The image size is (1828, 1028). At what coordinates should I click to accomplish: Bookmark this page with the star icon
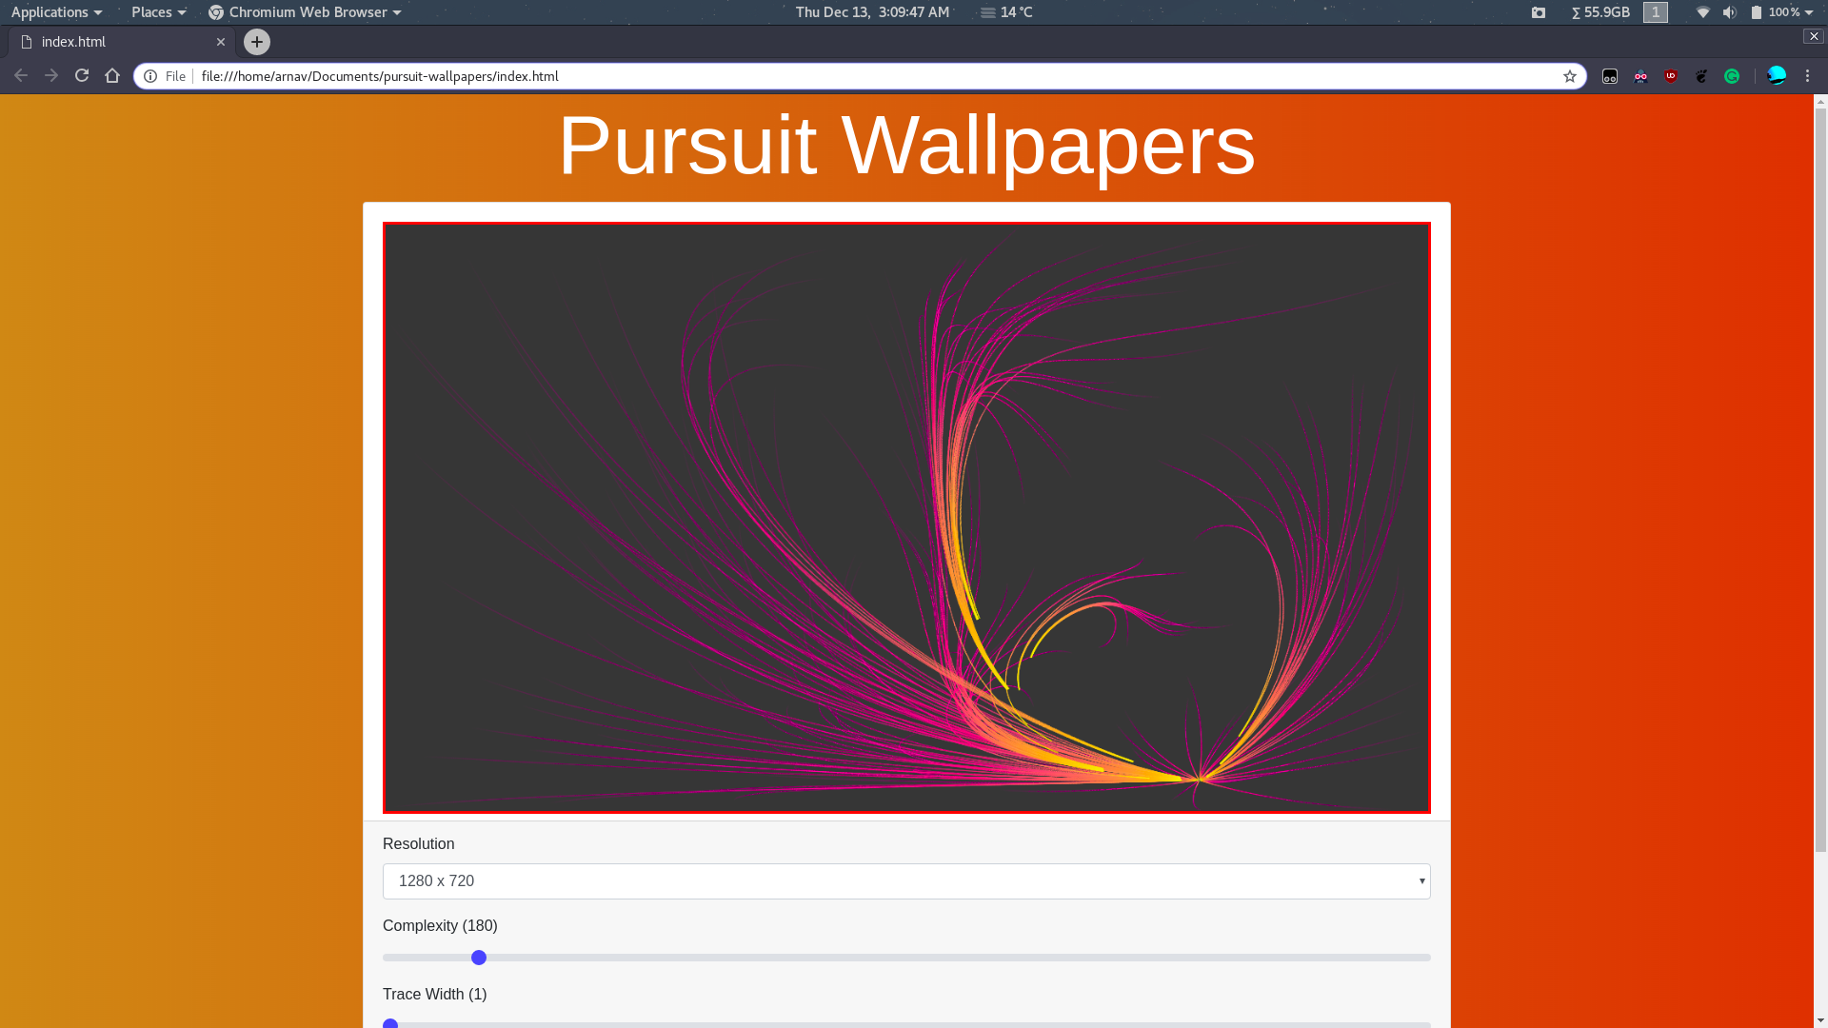click(1570, 76)
